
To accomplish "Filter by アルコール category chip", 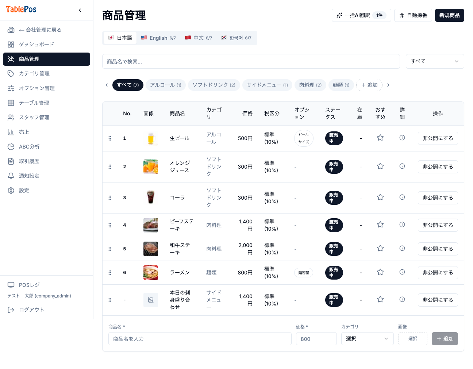I will coord(166,85).
